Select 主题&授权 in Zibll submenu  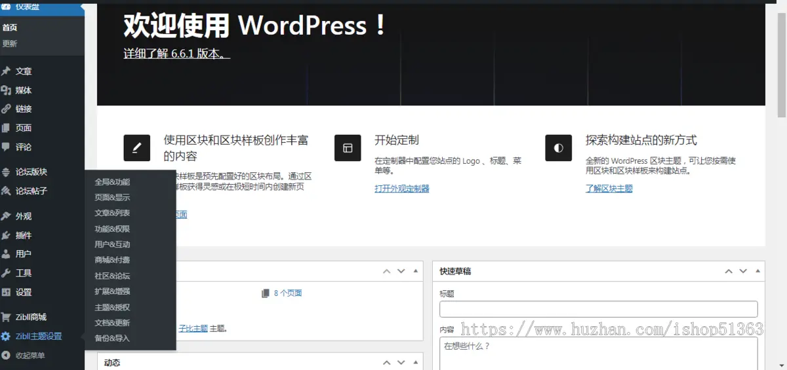point(112,307)
